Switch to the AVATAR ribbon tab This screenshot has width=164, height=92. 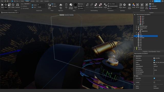pos(33,1)
